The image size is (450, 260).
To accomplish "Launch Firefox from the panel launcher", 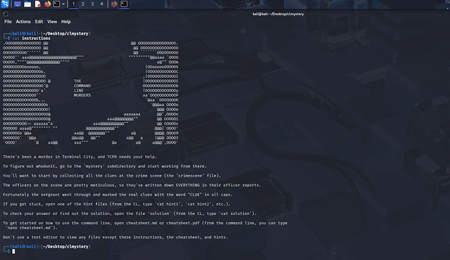I will coord(47,4).
